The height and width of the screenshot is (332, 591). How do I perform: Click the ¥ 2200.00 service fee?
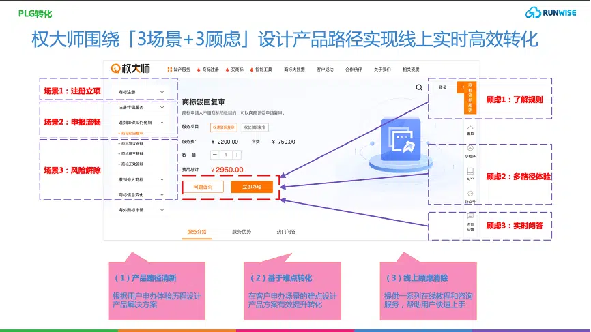click(x=225, y=142)
